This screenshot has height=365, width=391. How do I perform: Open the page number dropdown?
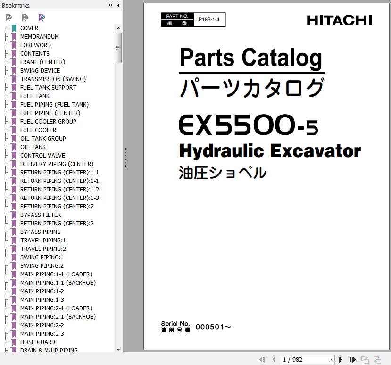tap(331, 359)
